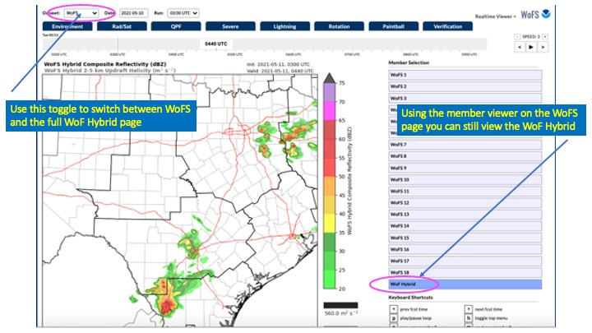This screenshot has height=333, width=592.
Task: Open the Paintball menu tab
Action: 393,26
